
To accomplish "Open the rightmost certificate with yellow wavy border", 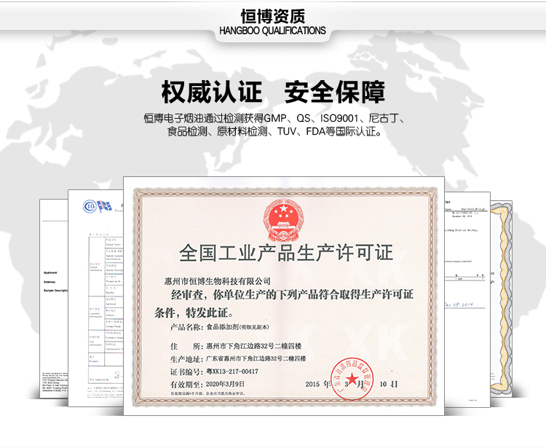I will 501,299.
